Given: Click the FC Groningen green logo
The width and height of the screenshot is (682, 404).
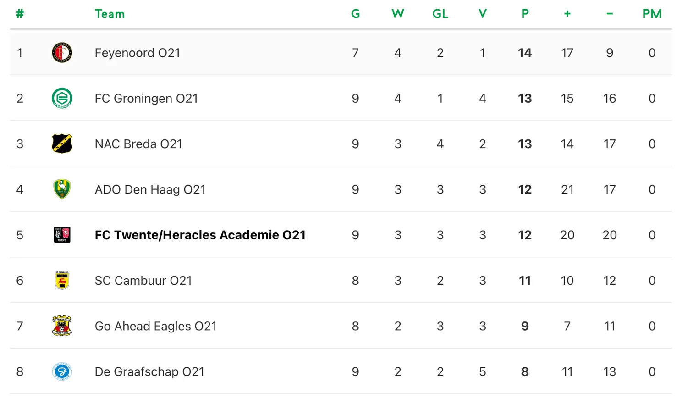Looking at the screenshot, I should (62, 98).
